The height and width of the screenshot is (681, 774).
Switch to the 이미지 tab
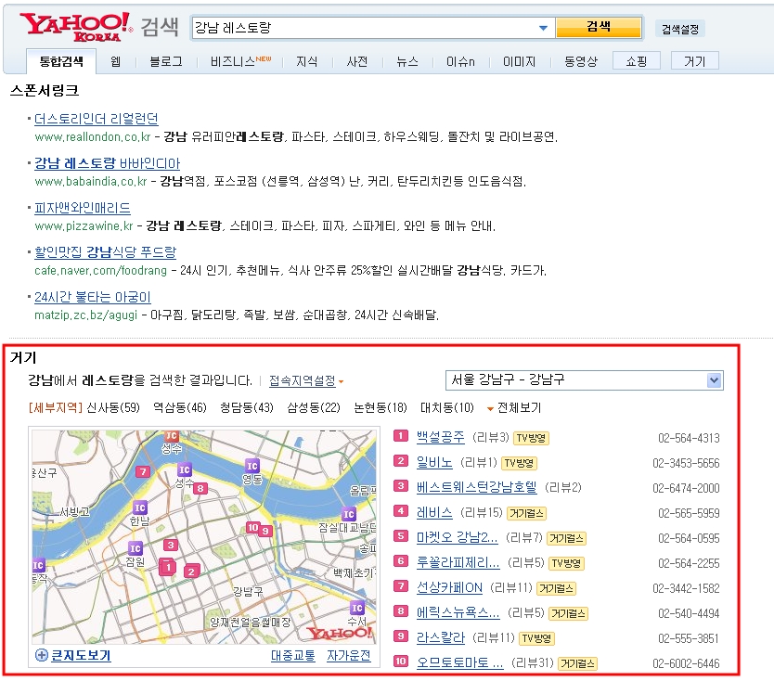tap(519, 61)
